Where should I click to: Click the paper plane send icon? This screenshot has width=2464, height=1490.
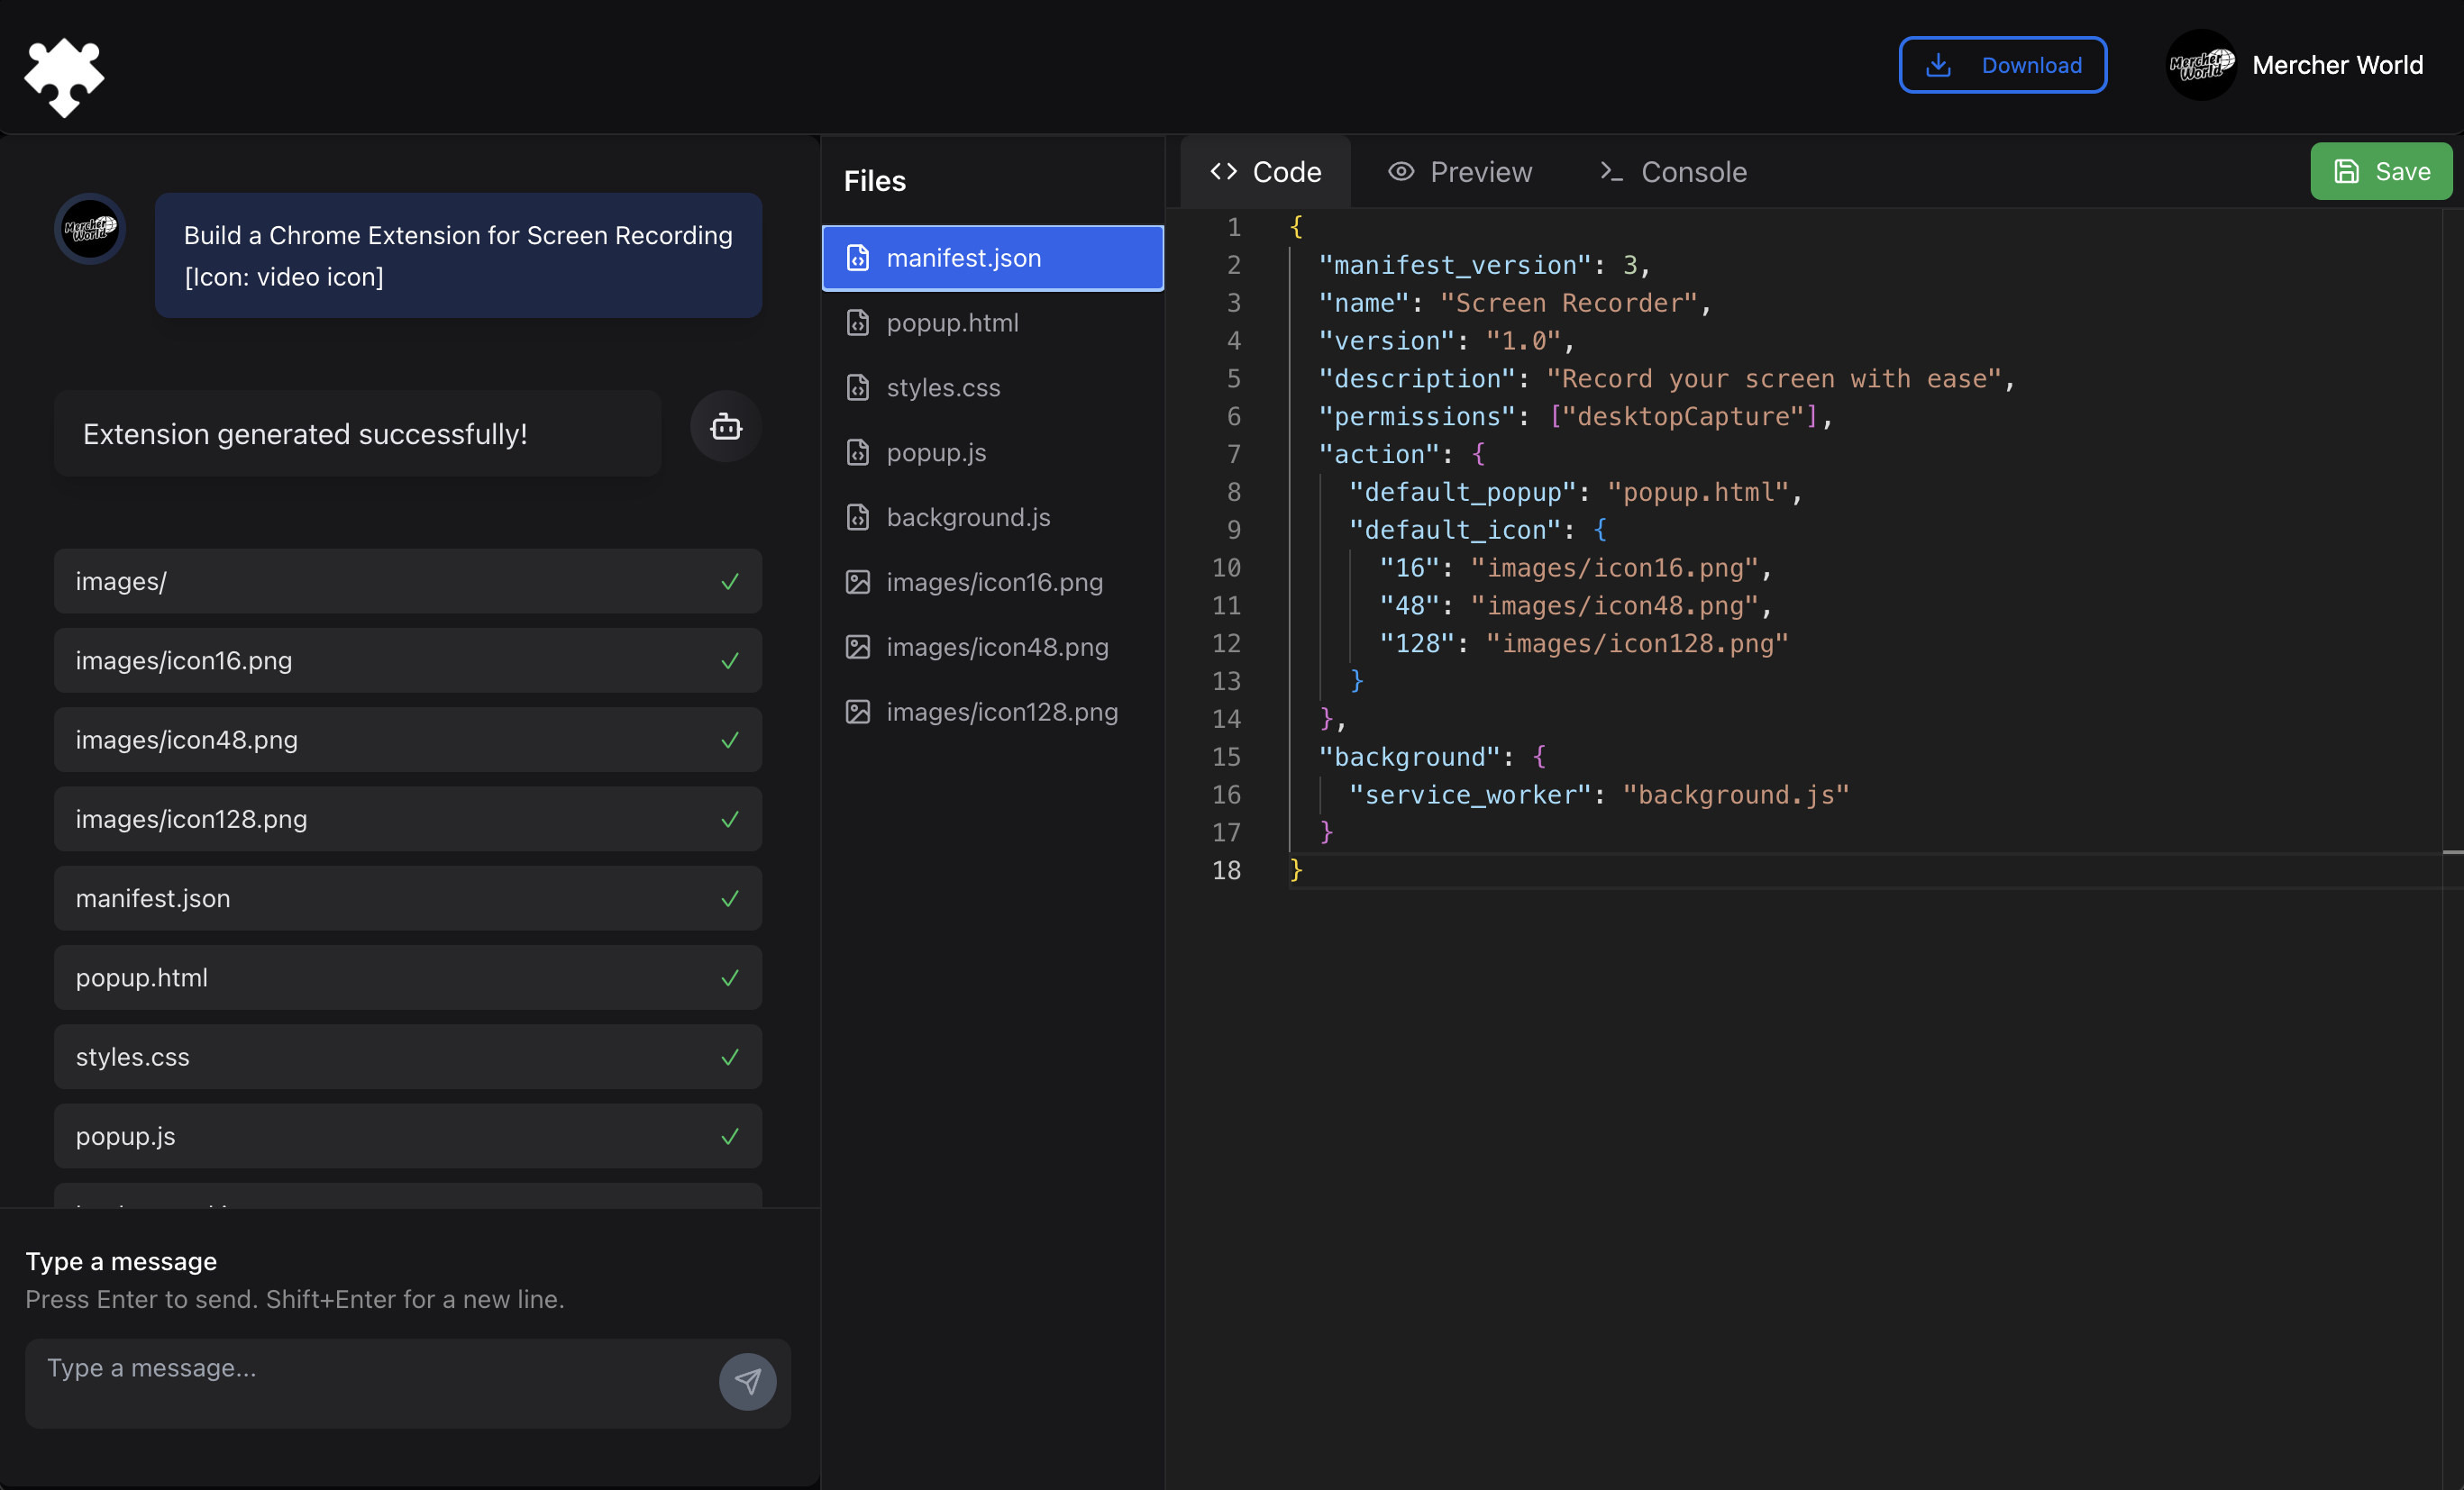747,1381
